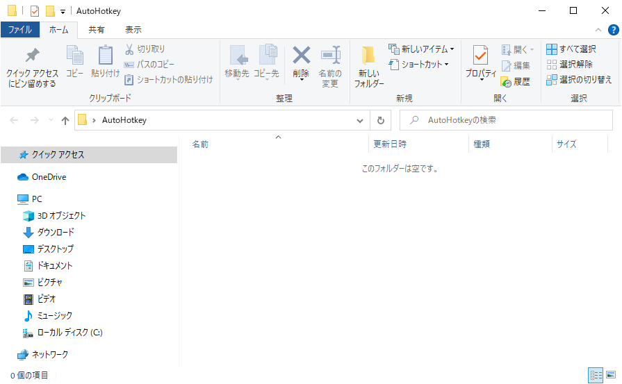
Task: Click すべて選択 (Select all)
Action: point(571,49)
